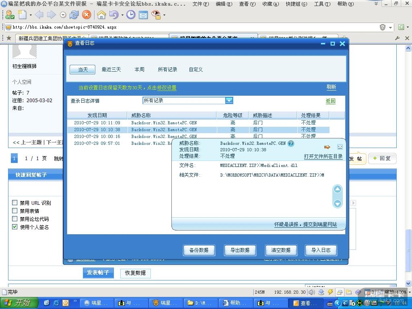Click the download arrow status bar icon

[x=321, y=292]
